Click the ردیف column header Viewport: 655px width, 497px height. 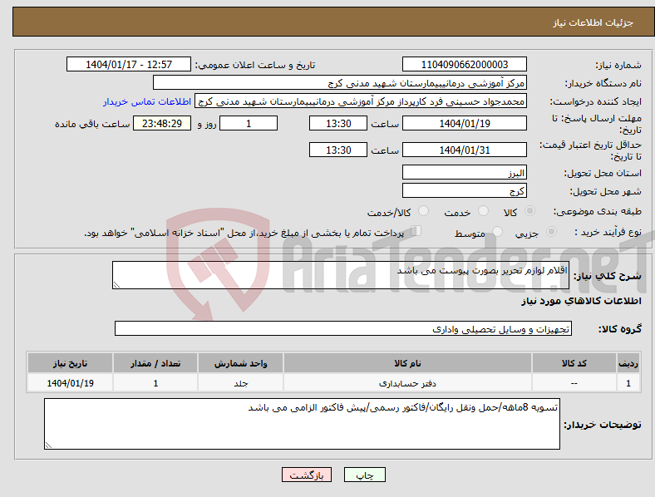coord(628,363)
